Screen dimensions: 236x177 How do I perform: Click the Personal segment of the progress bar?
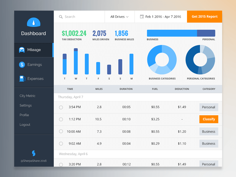pos(206,33)
